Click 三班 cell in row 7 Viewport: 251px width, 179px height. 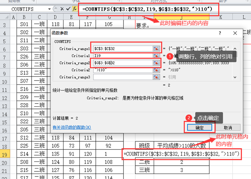[x=39, y=56]
